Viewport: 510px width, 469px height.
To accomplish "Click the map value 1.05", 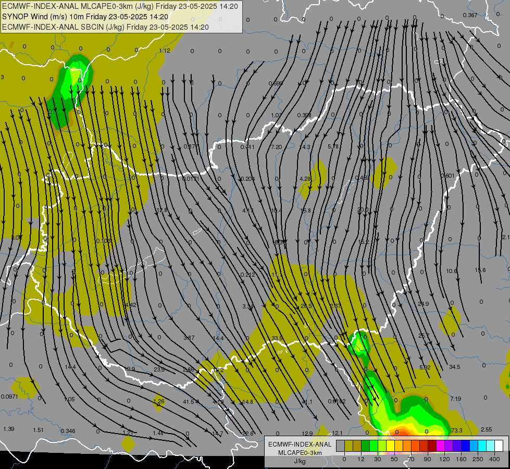I will pyautogui.click(x=69, y=399).
